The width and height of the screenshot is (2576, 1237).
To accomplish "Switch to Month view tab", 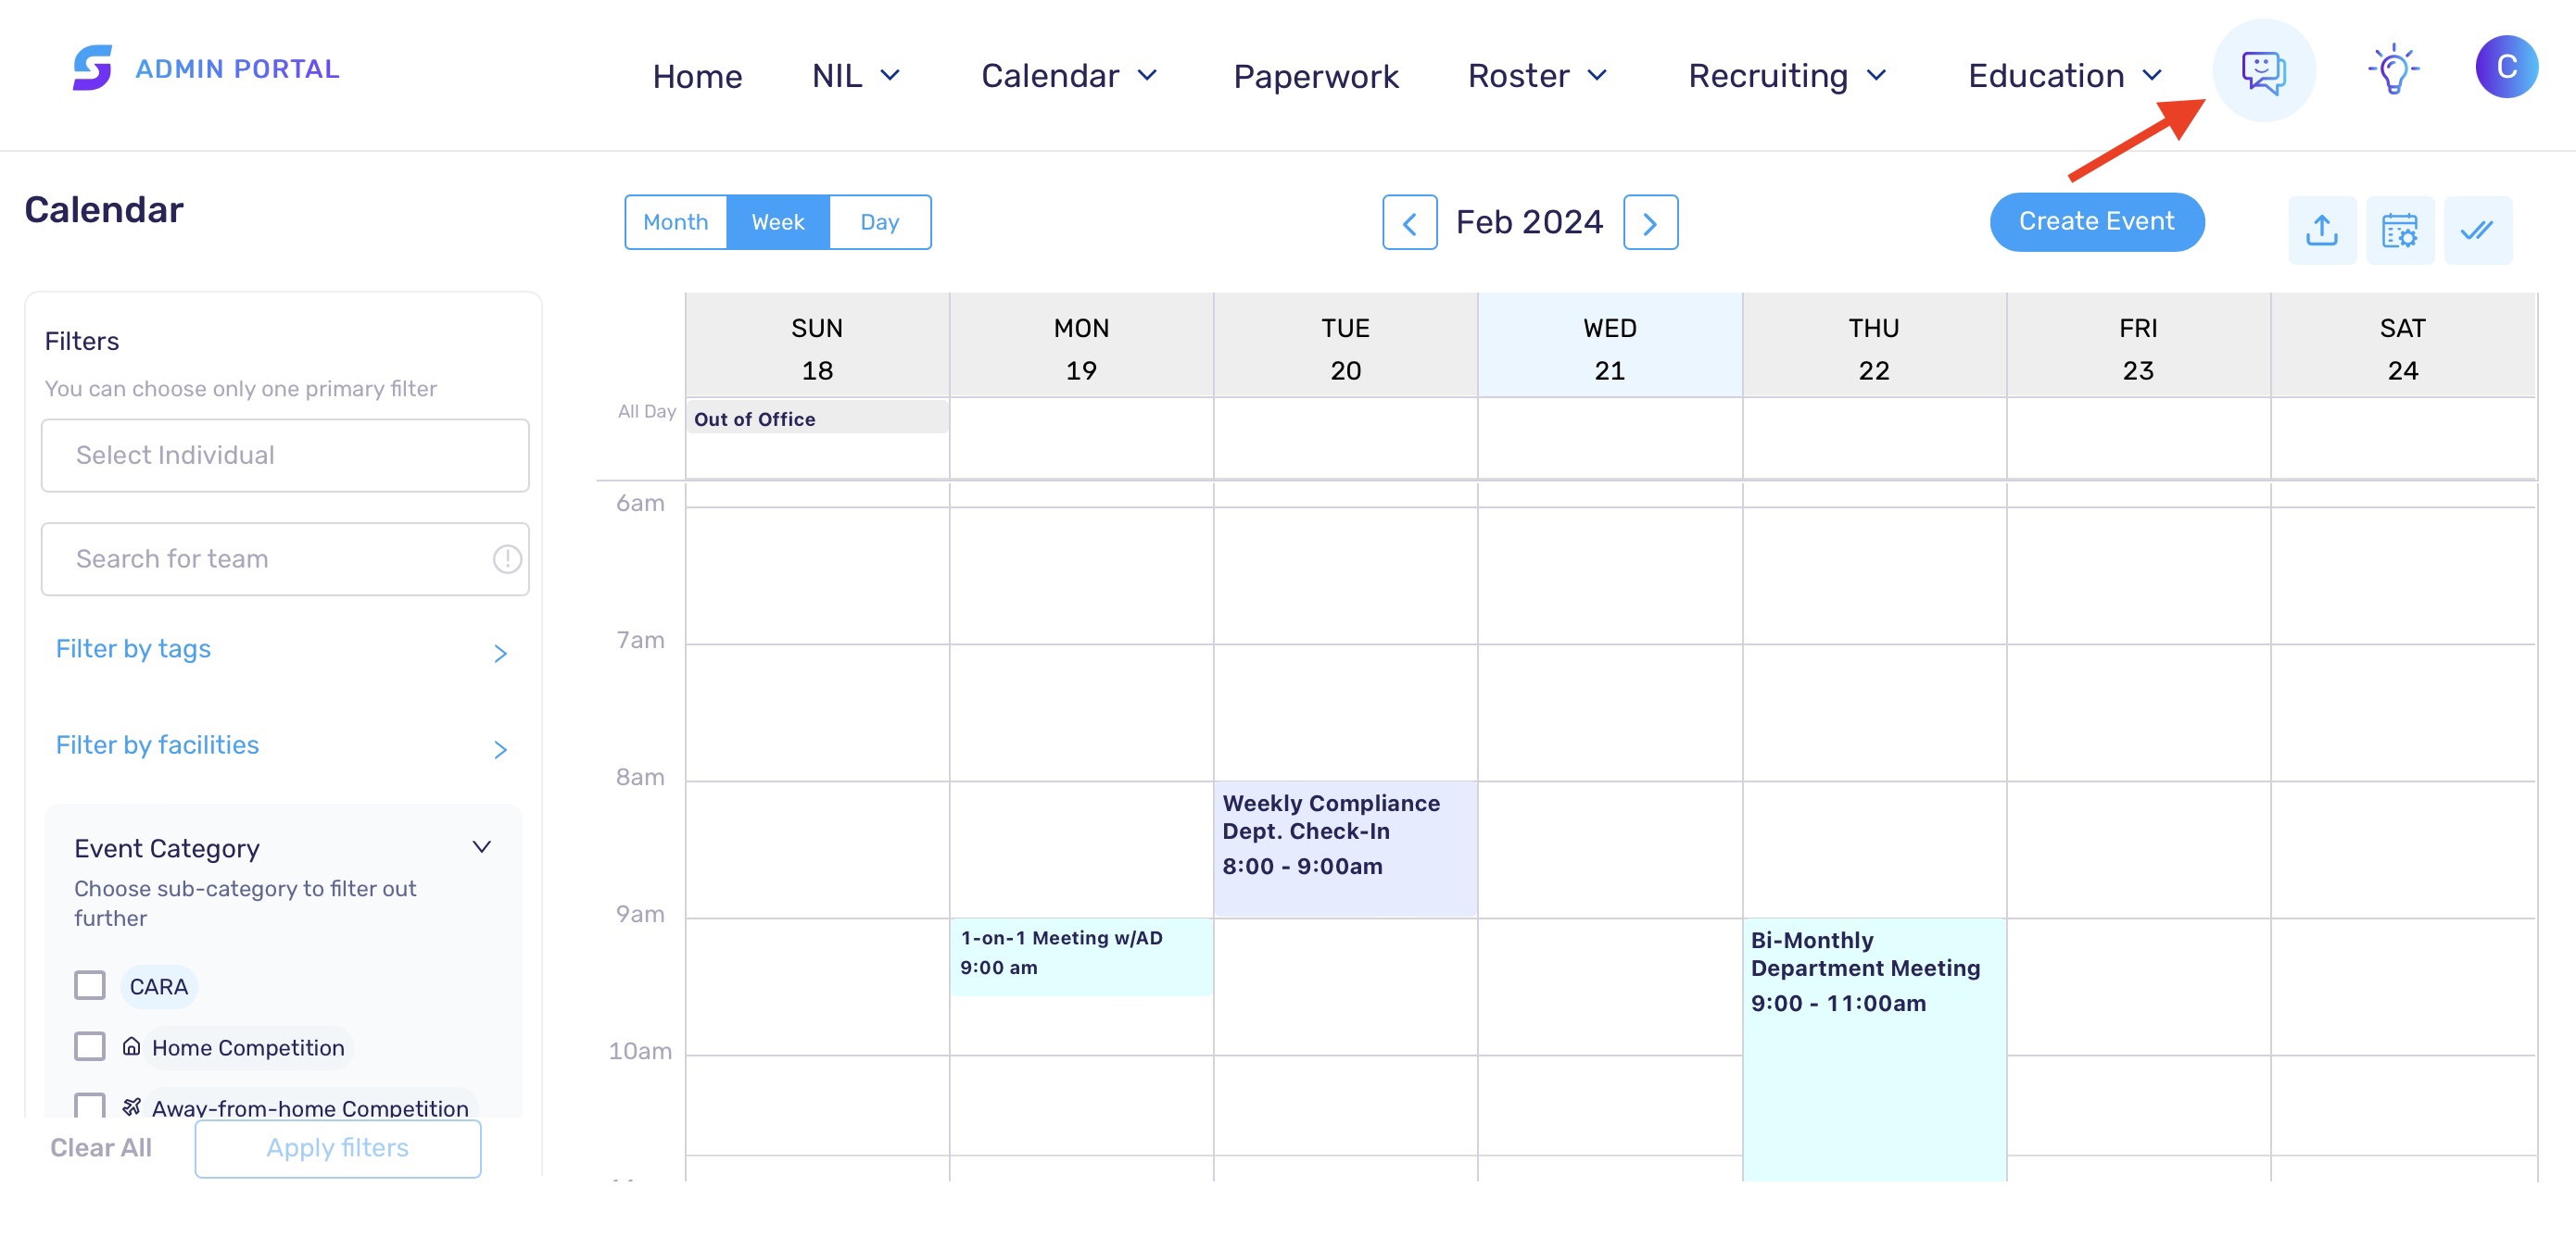I will coord(676,222).
